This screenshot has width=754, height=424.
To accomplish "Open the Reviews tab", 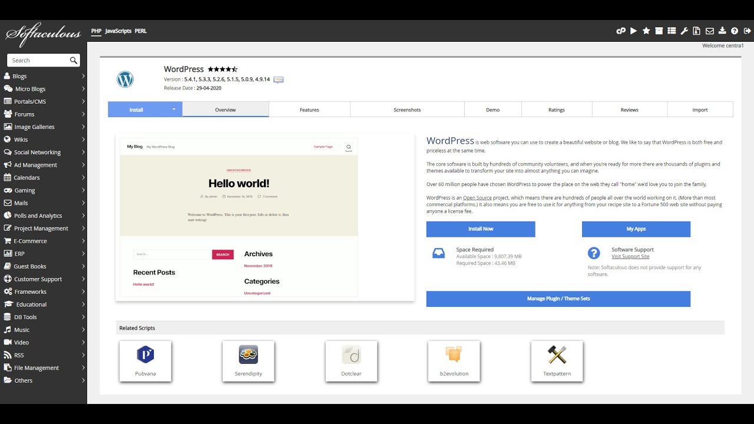I will tap(630, 110).
